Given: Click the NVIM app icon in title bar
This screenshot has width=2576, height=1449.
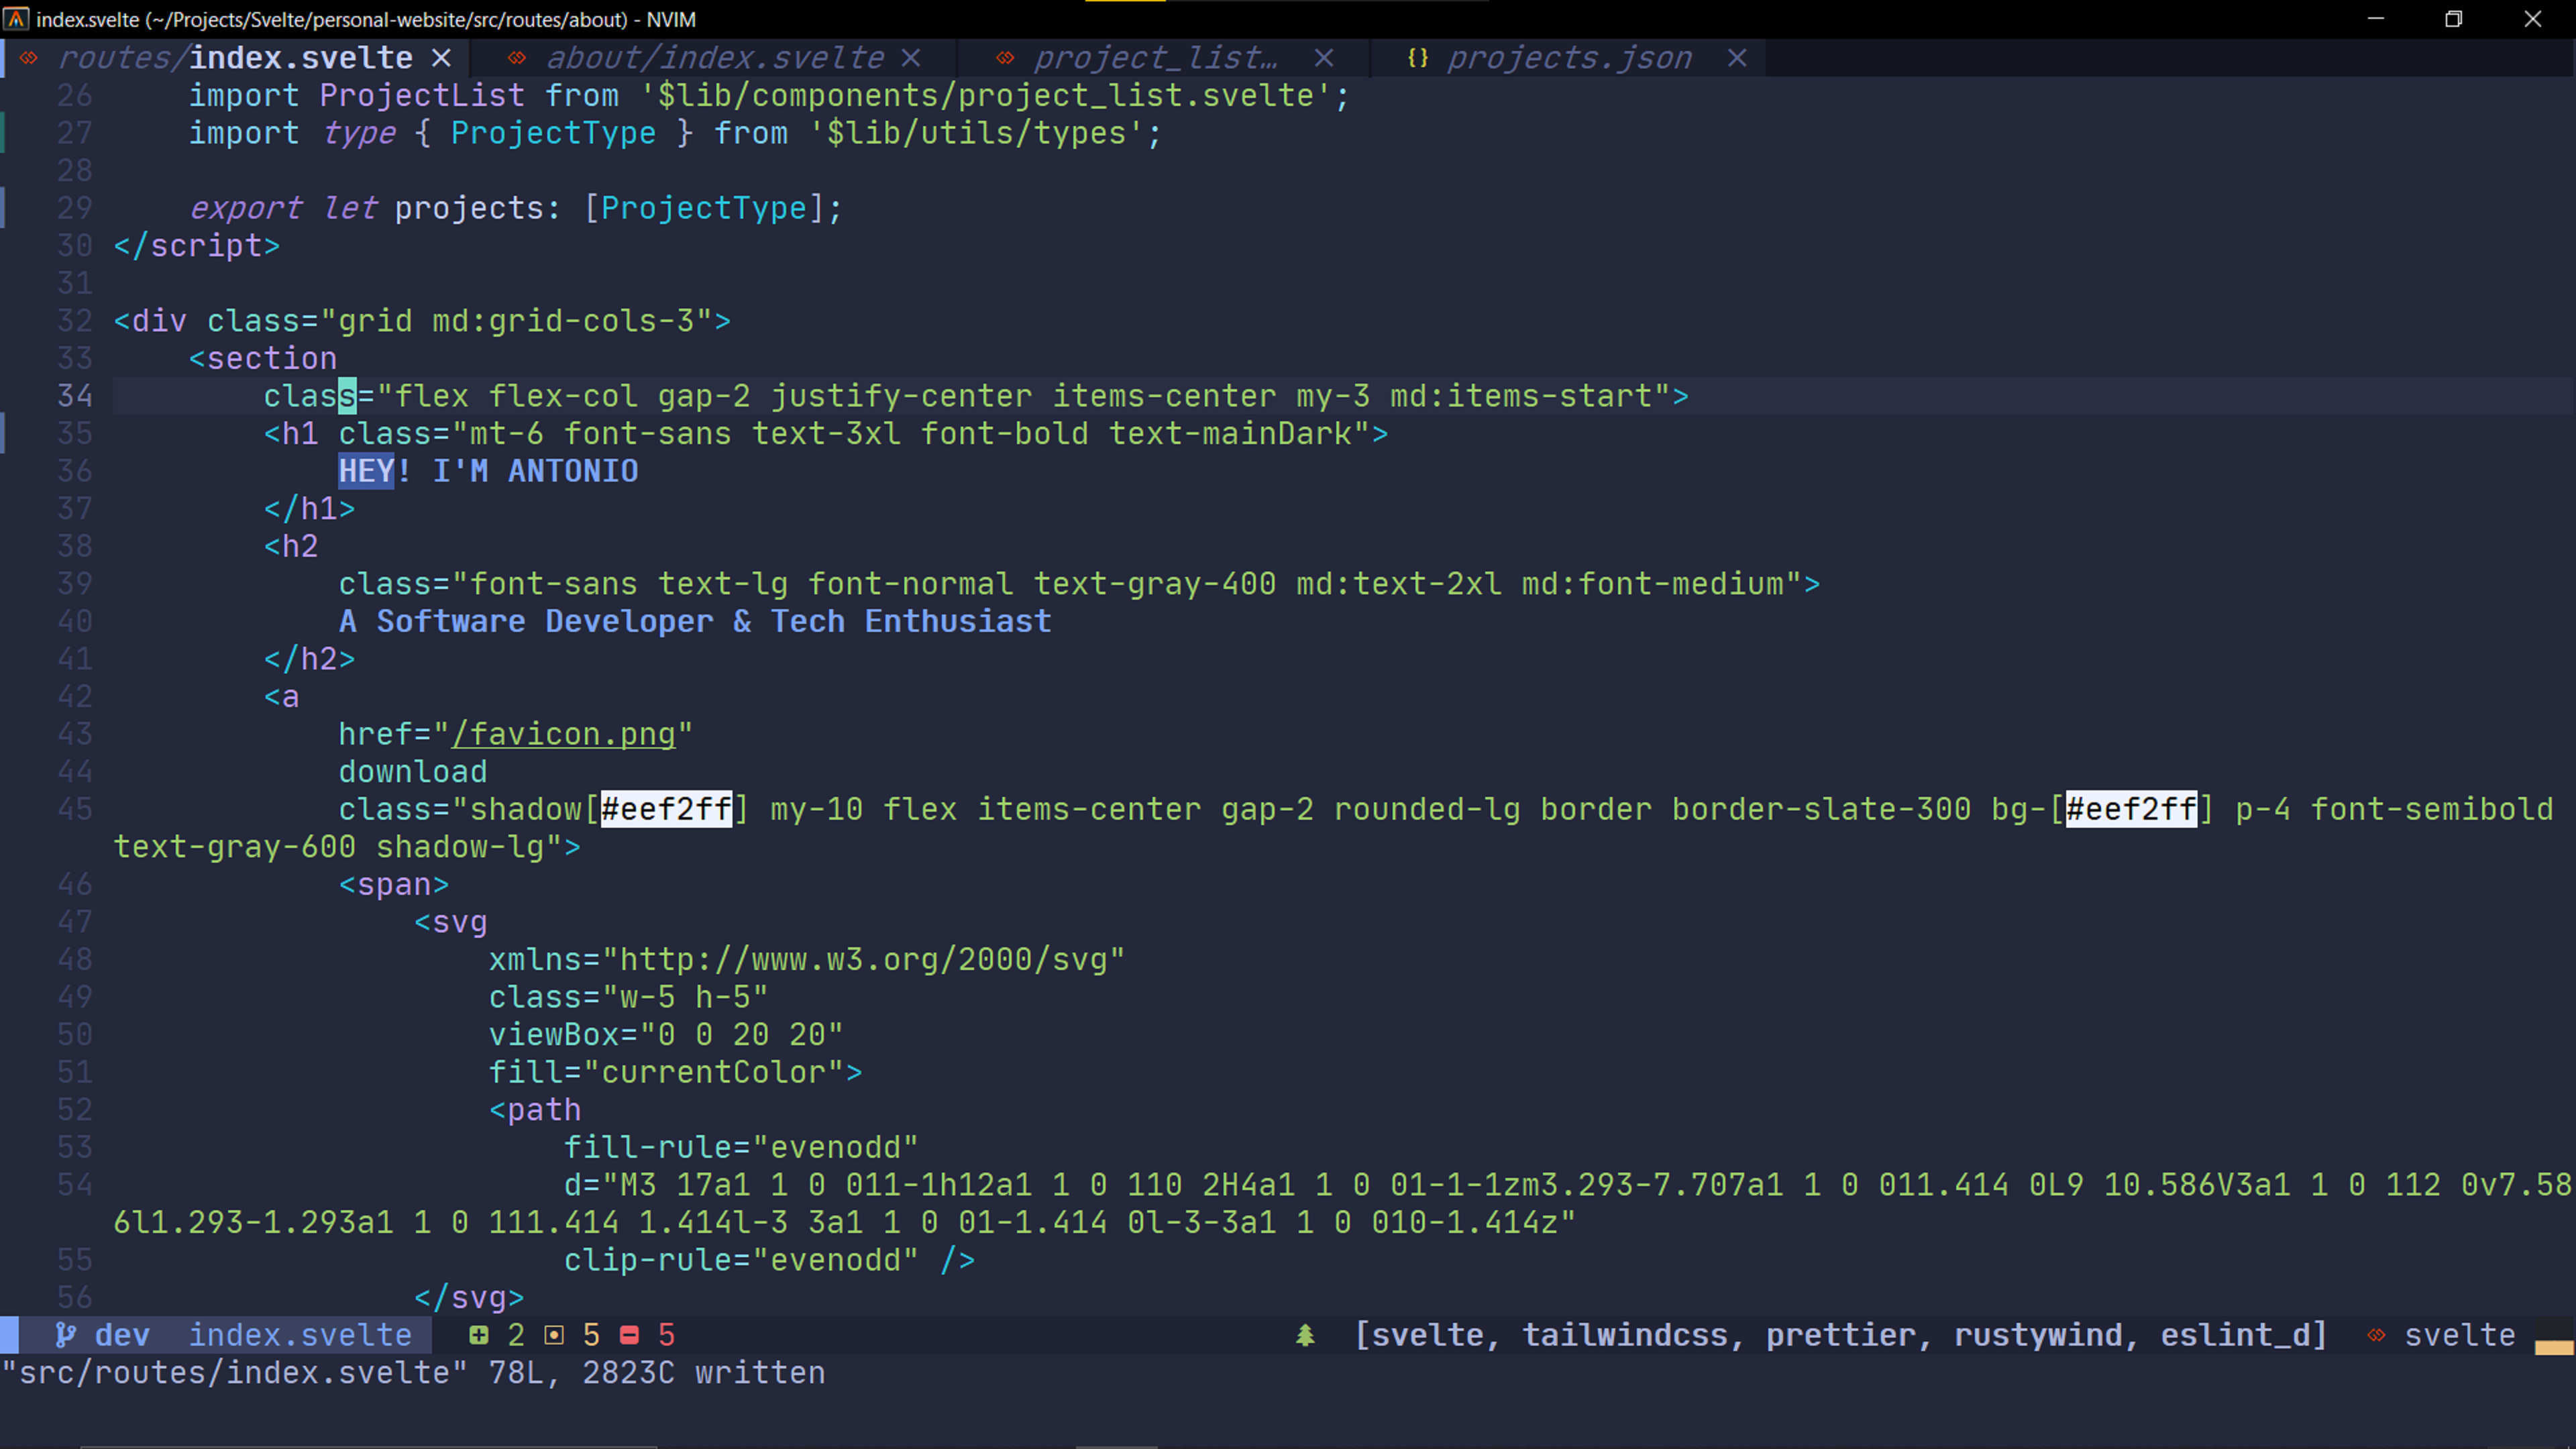Looking at the screenshot, I should coord(16,19).
